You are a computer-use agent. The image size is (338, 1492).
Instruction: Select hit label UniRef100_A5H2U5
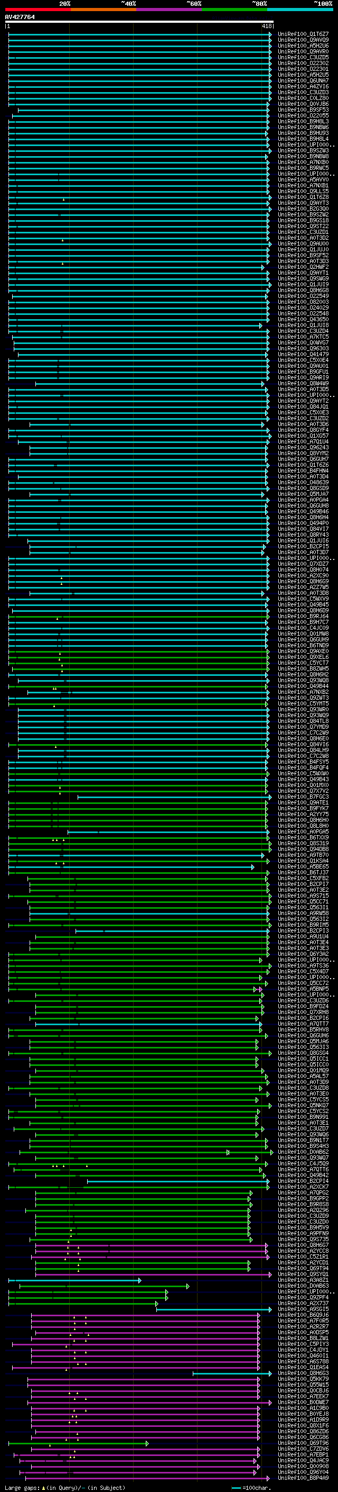tap(303, 75)
